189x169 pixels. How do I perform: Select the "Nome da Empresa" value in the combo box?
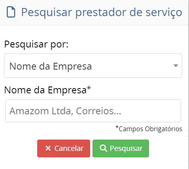(x=50, y=66)
